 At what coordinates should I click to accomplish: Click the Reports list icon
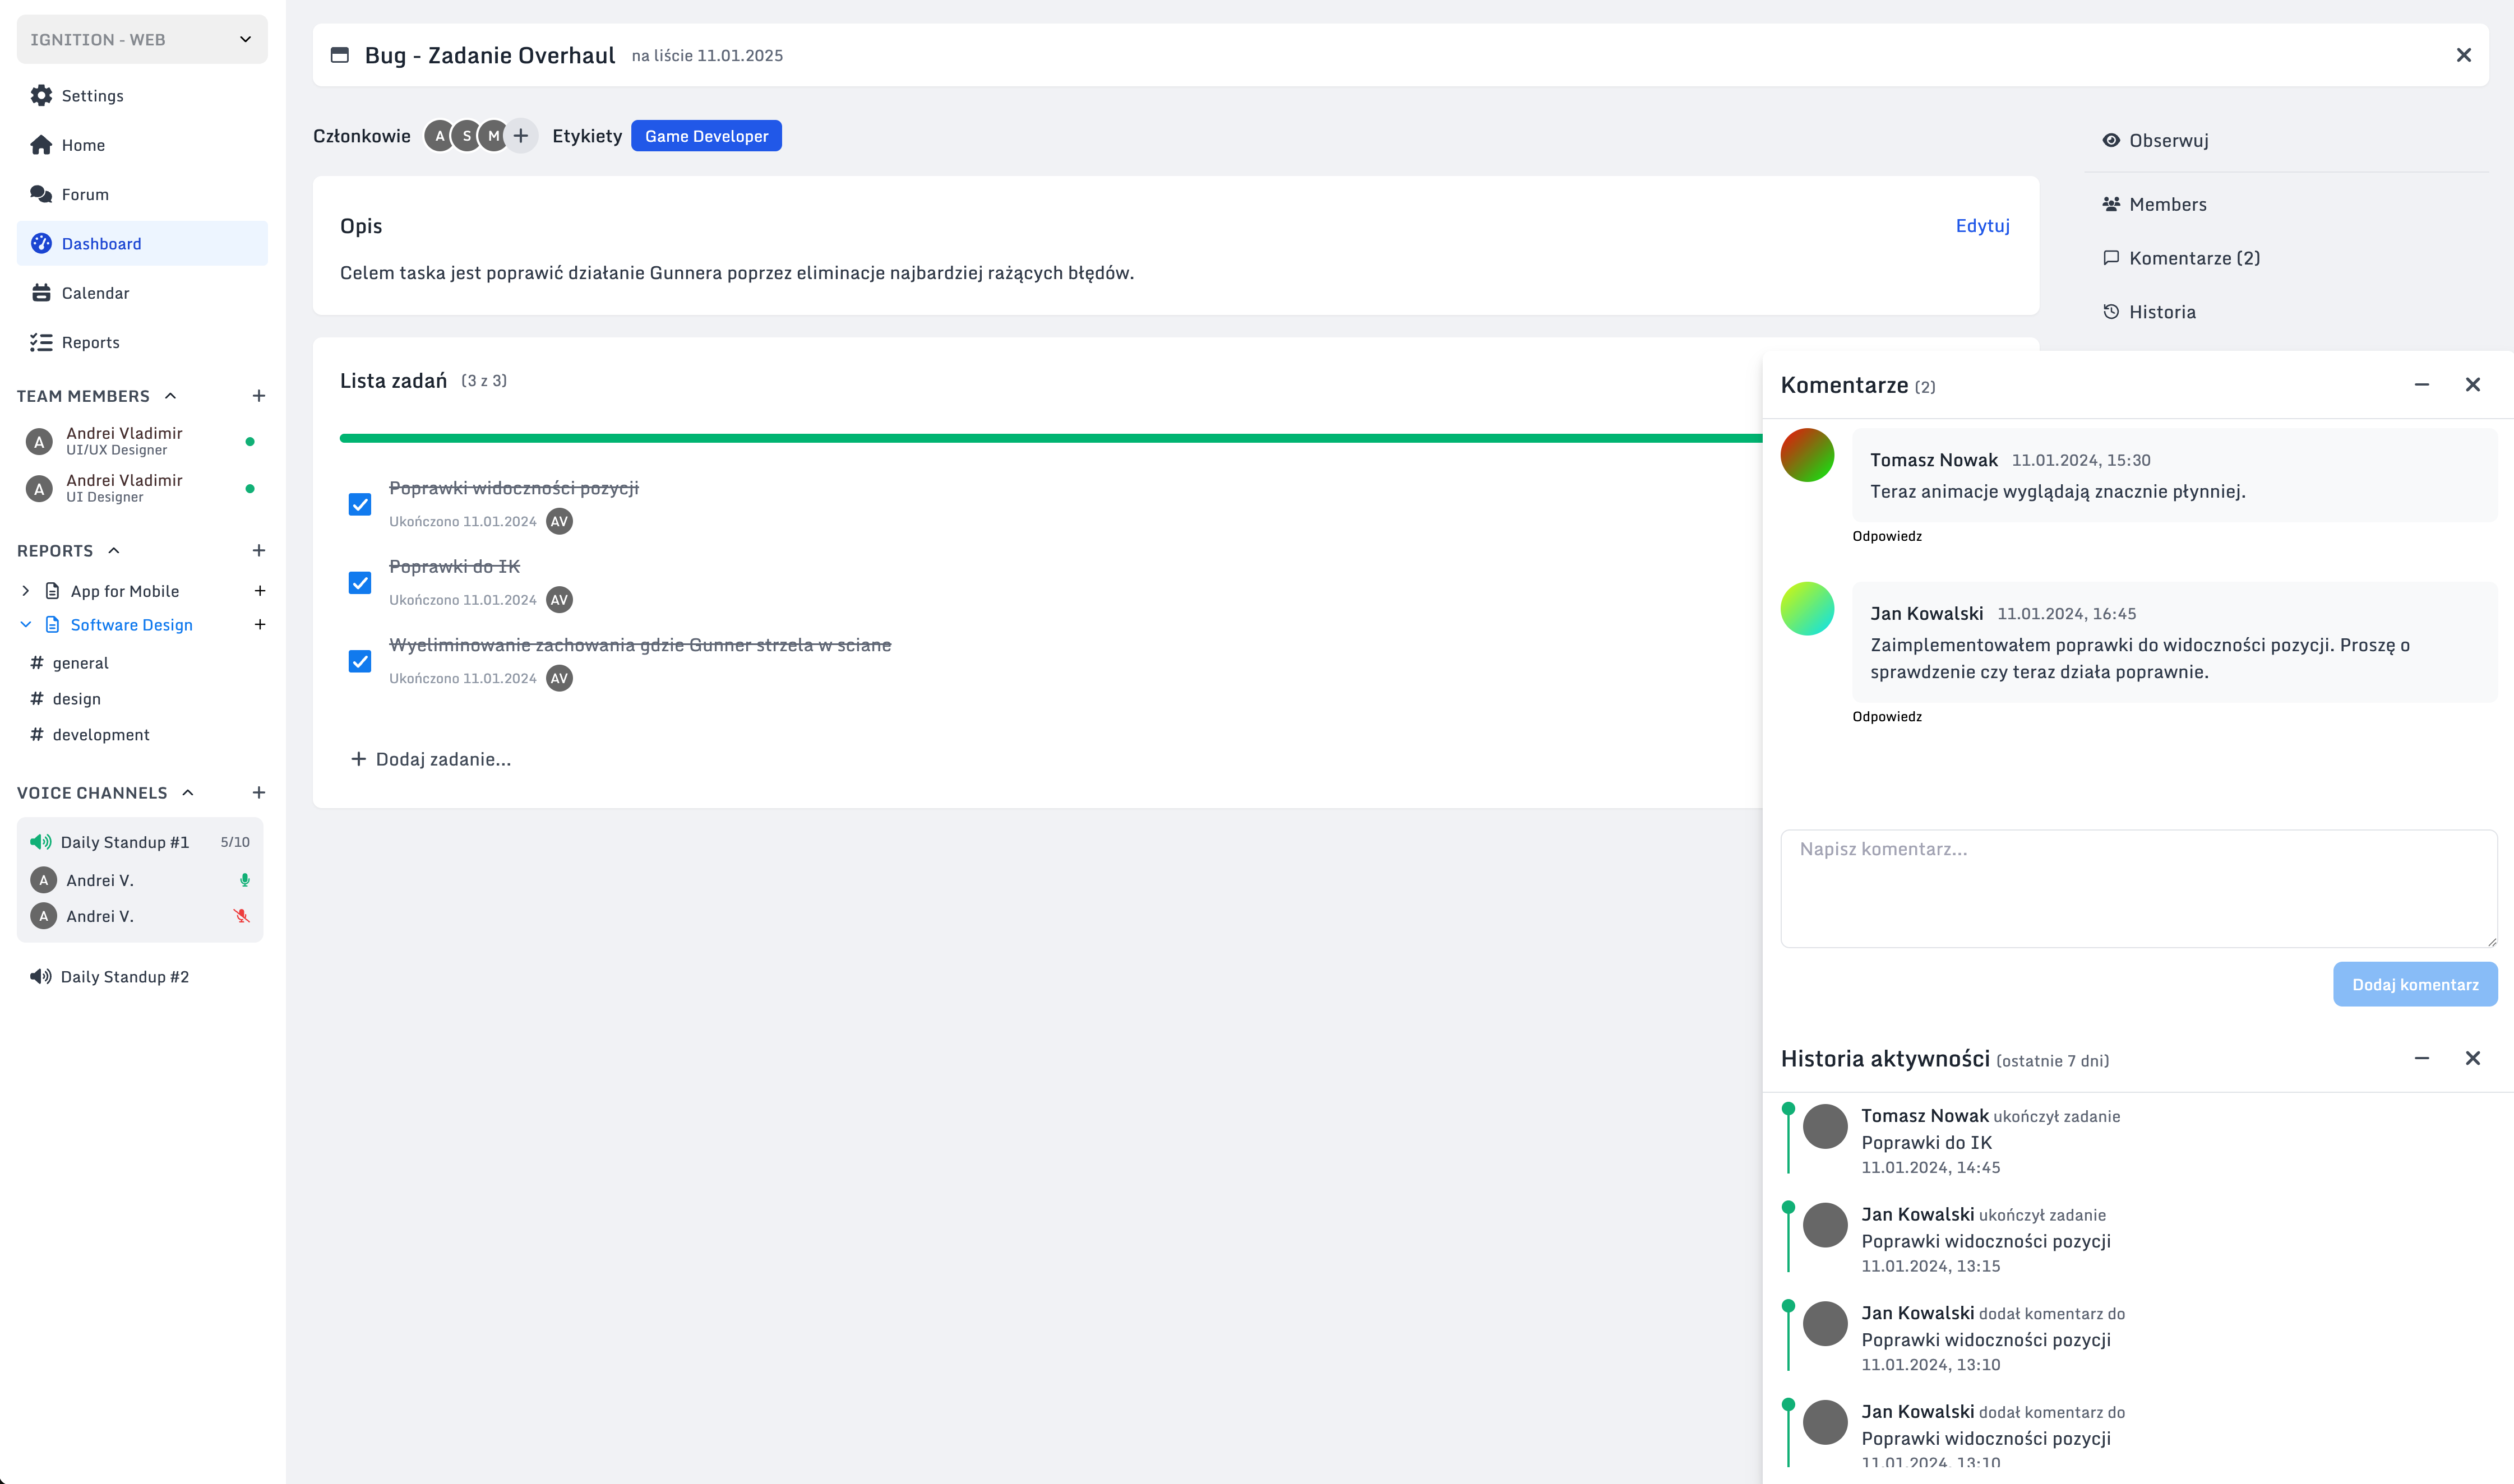(x=41, y=342)
